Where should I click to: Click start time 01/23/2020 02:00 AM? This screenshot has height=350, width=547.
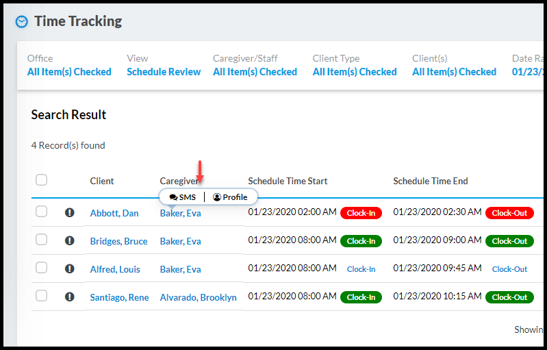coord(292,212)
